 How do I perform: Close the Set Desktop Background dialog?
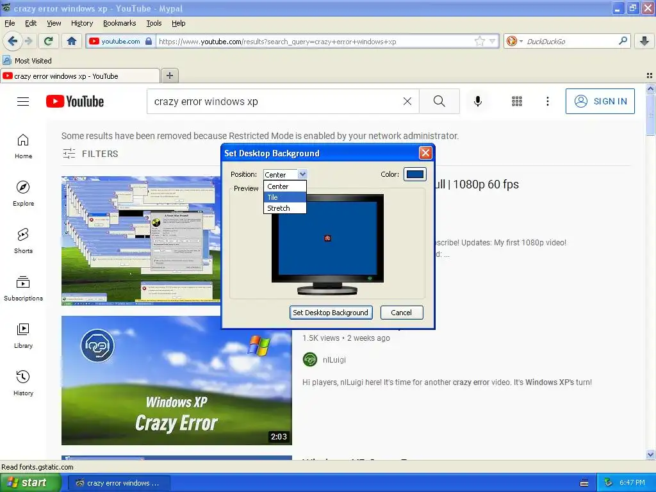(x=425, y=153)
